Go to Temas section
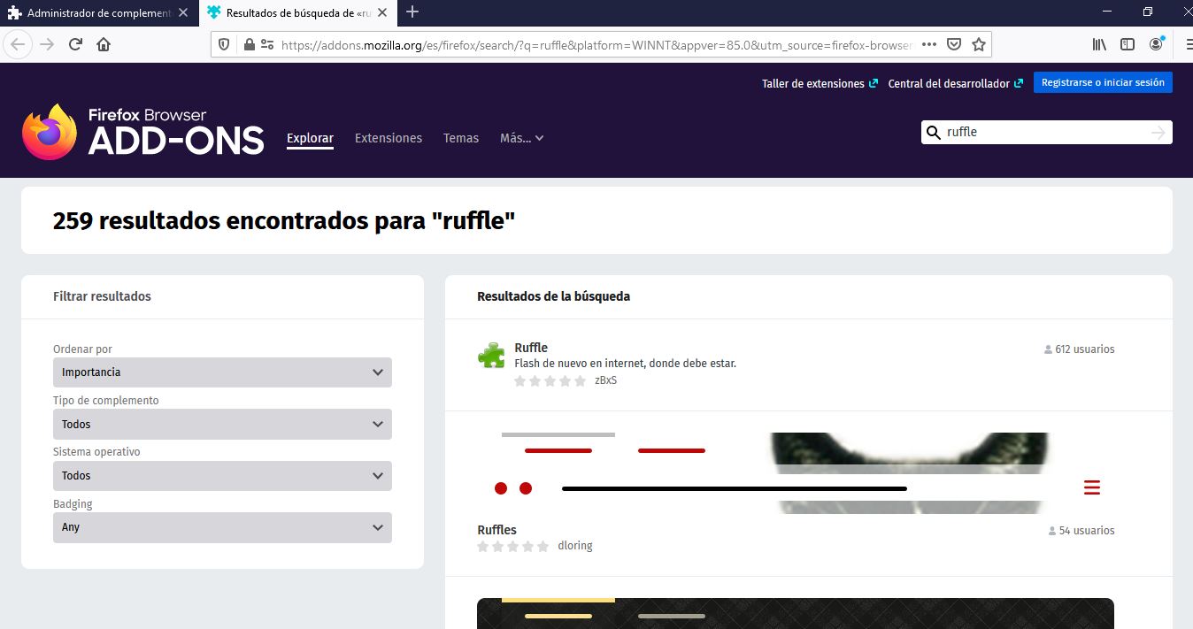 461,138
